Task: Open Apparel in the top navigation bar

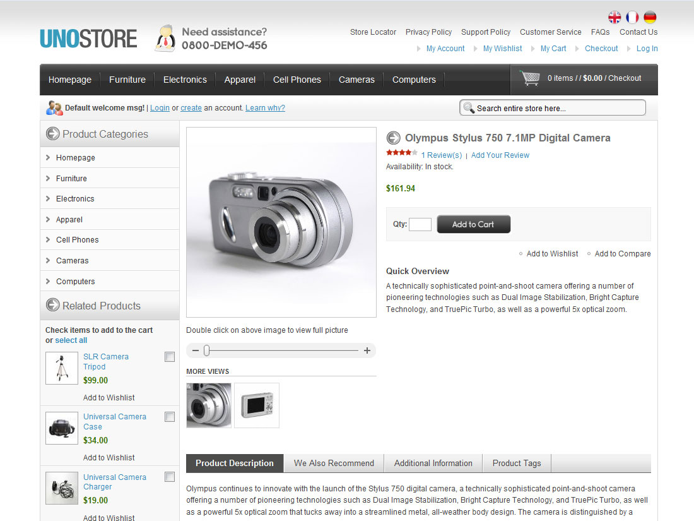Action: [x=240, y=80]
